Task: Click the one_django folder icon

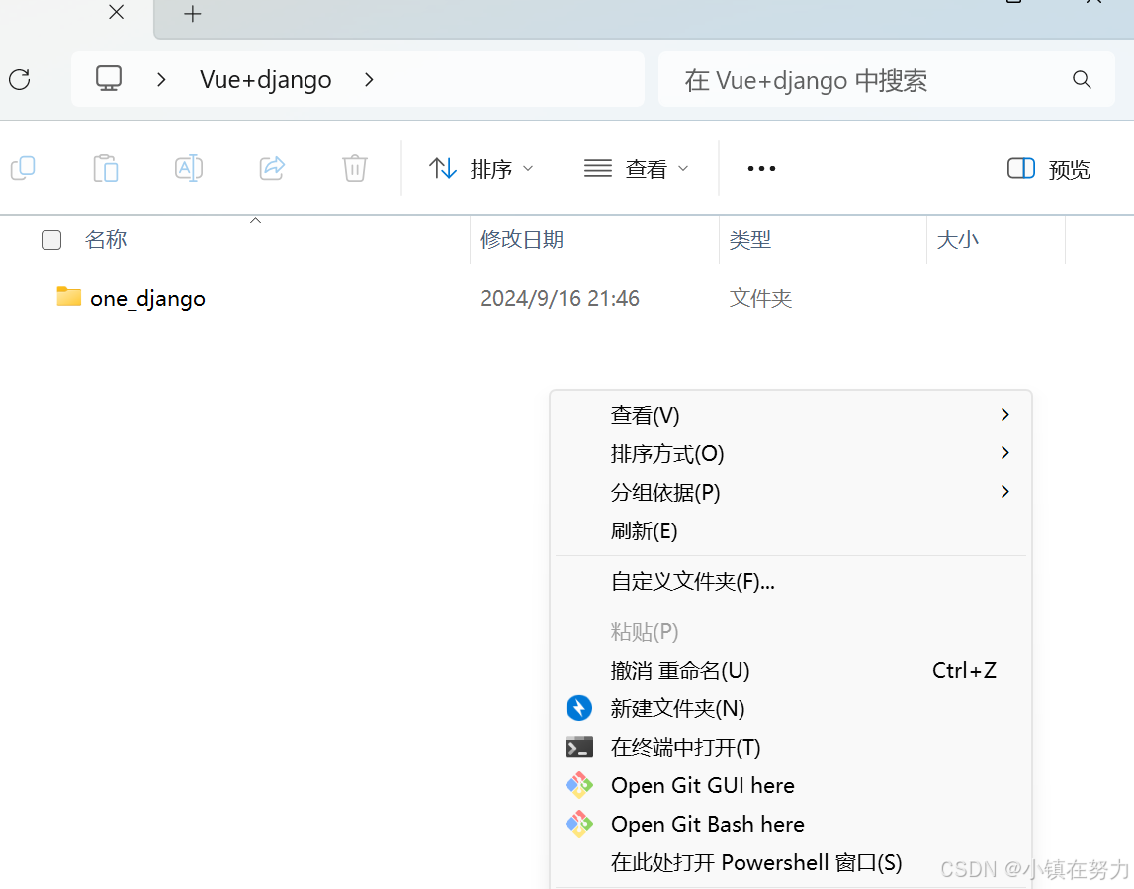Action: 68,297
